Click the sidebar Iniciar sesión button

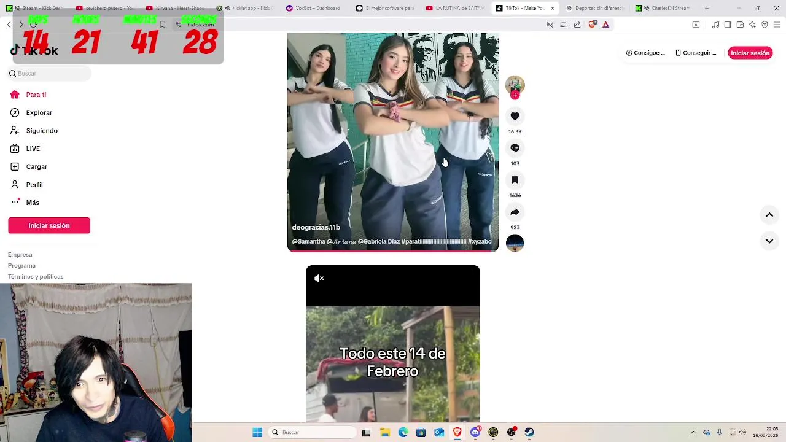49,225
